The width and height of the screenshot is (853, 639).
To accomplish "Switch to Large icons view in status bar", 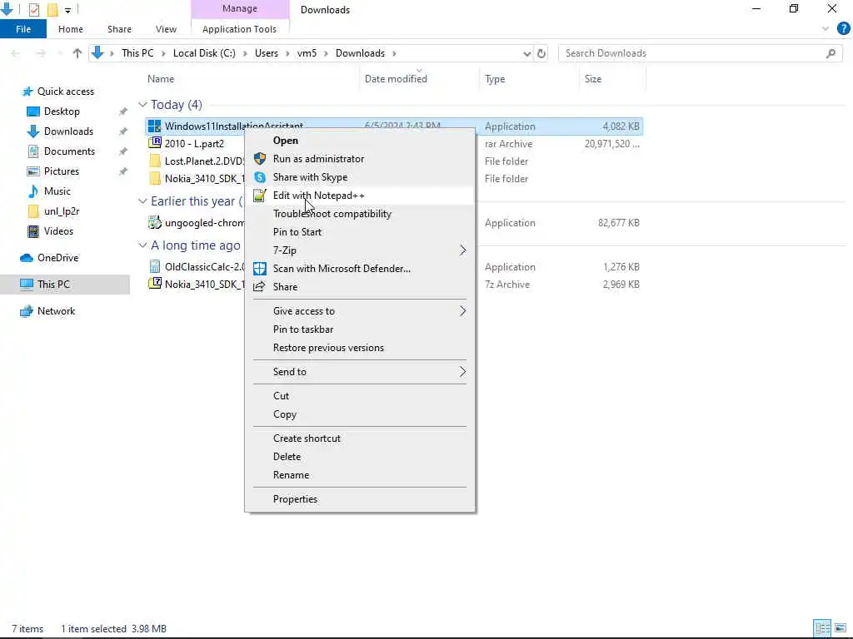I will tap(841, 628).
